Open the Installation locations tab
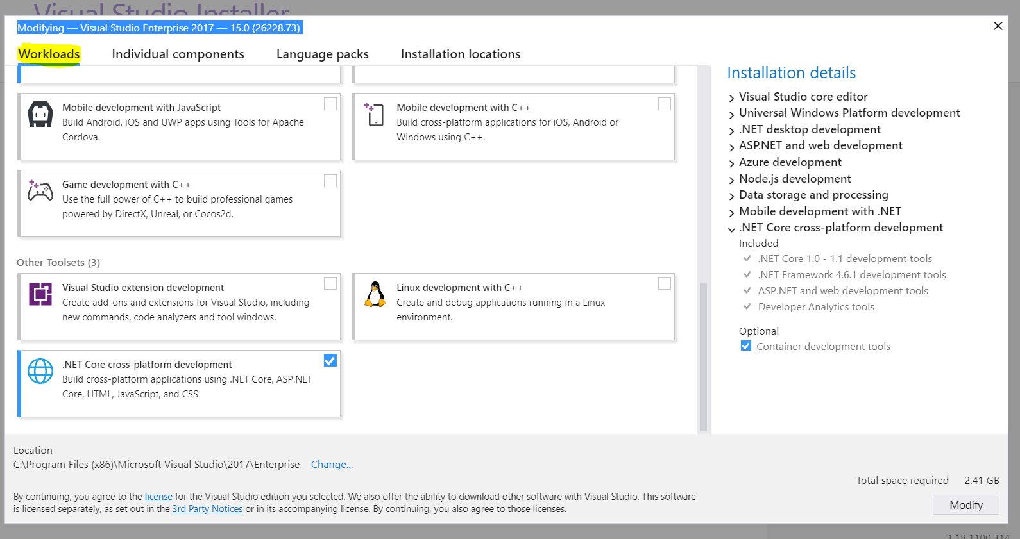 pos(461,54)
